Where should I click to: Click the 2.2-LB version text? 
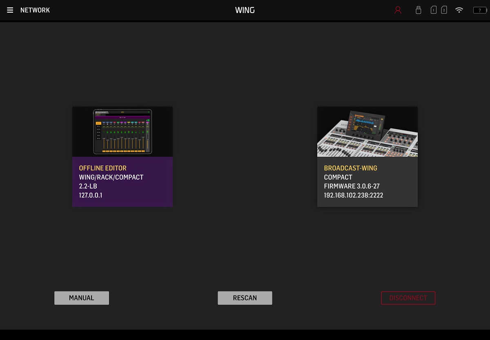point(88,186)
